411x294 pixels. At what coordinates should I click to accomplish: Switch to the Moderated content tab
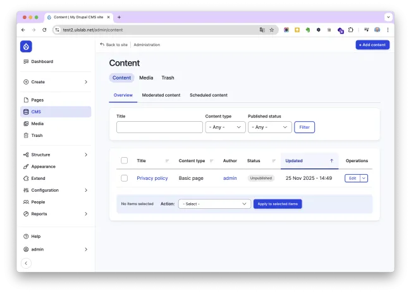(x=161, y=95)
